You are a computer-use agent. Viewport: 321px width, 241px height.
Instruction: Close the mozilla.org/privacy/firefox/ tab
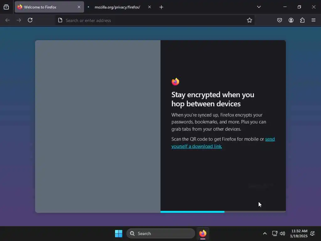(150, 7)
